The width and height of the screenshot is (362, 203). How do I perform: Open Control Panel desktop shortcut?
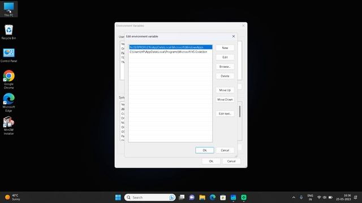pos(9,55)
